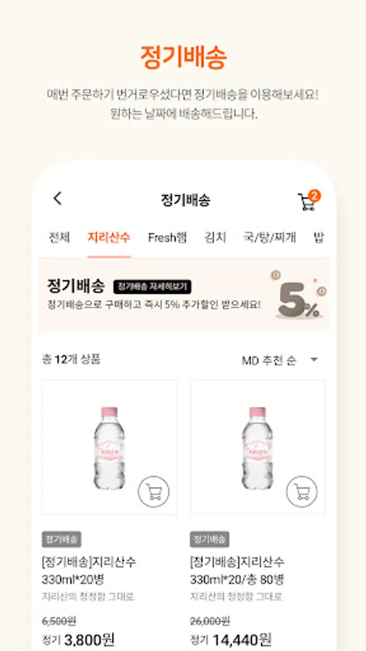This screenshot has height=651, width=366.
Task: Click the 정기배송 자세히보기 button
Action: [x=153, y=286]
